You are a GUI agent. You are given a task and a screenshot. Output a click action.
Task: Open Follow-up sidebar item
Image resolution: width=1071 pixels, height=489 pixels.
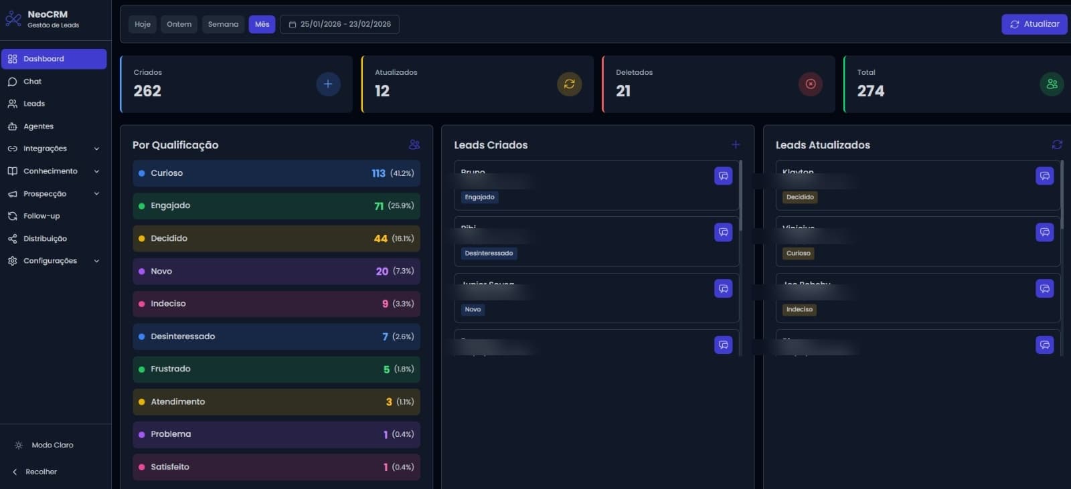pos(54,216)
